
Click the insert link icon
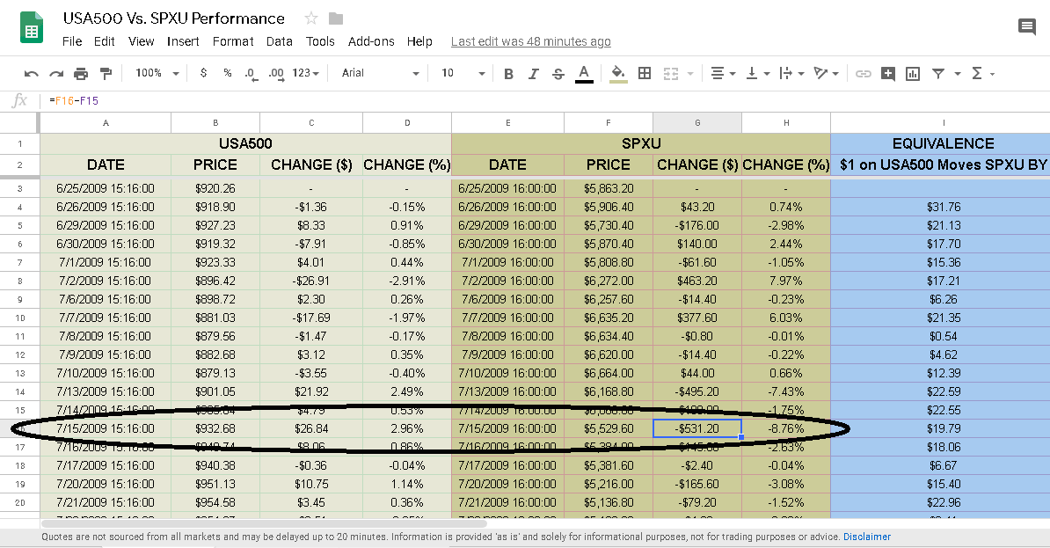coord(864,74)
